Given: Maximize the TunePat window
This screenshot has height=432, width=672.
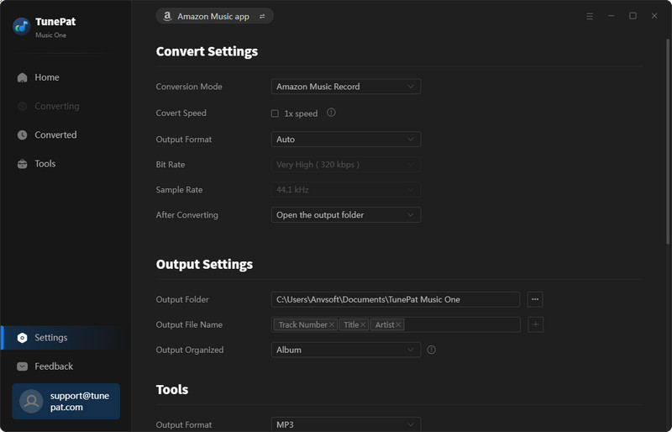Looking at the screenshot, I should tap(633, 16).
